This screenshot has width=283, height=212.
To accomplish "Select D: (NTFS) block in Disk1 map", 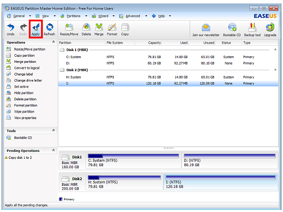I will 230,161.
